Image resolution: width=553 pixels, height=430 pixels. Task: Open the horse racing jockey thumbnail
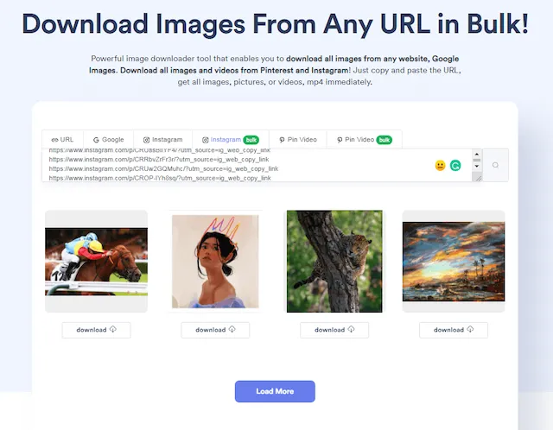point(96,261)
